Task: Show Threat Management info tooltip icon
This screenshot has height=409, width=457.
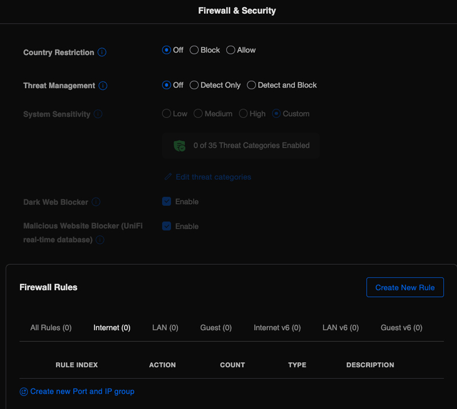Action: 103,86
